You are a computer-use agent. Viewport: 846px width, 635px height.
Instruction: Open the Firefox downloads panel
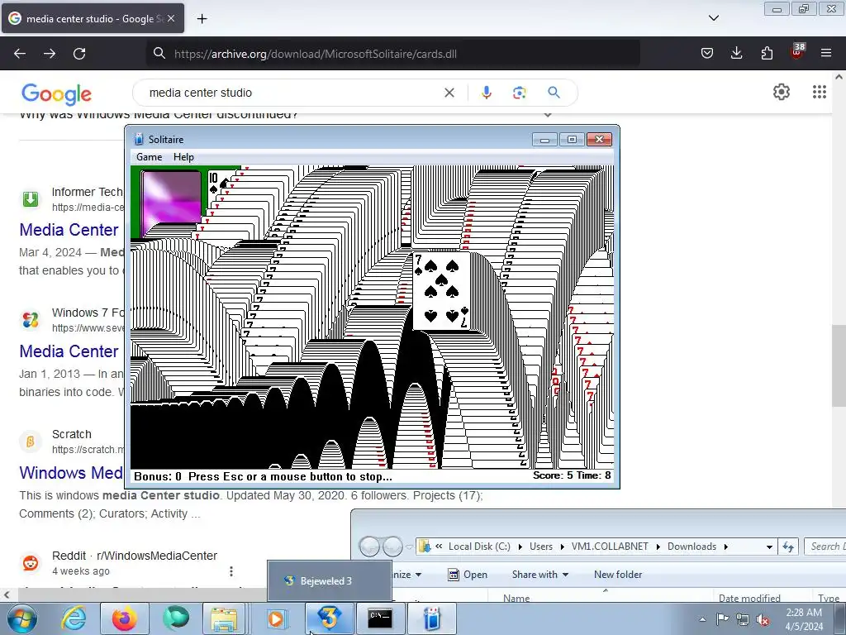point(736,53)
